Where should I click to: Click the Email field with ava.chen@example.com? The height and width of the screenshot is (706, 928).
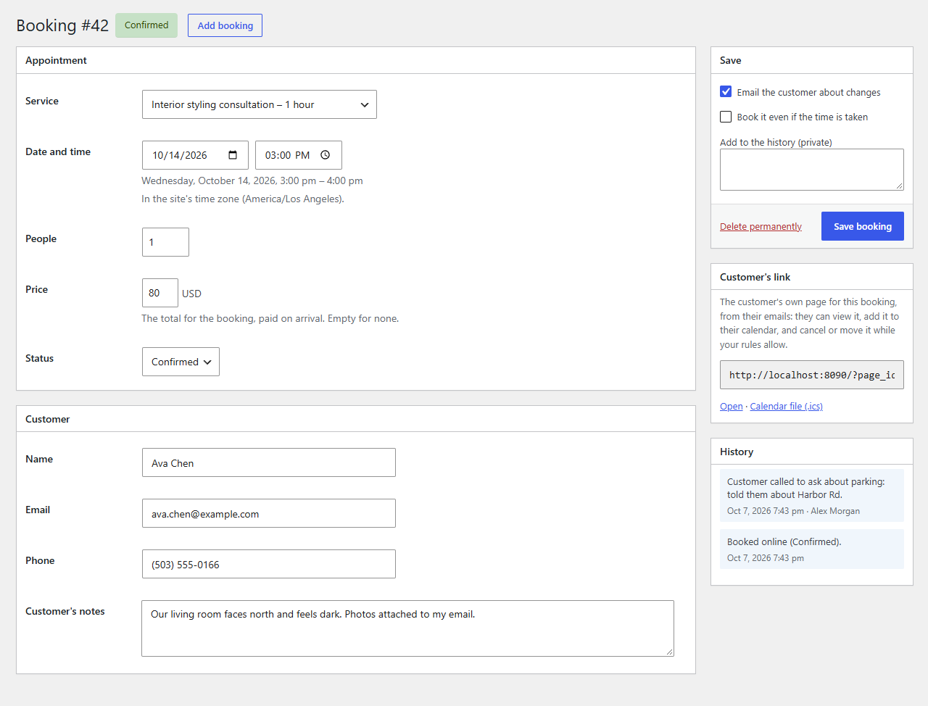(x=269, y=513)
